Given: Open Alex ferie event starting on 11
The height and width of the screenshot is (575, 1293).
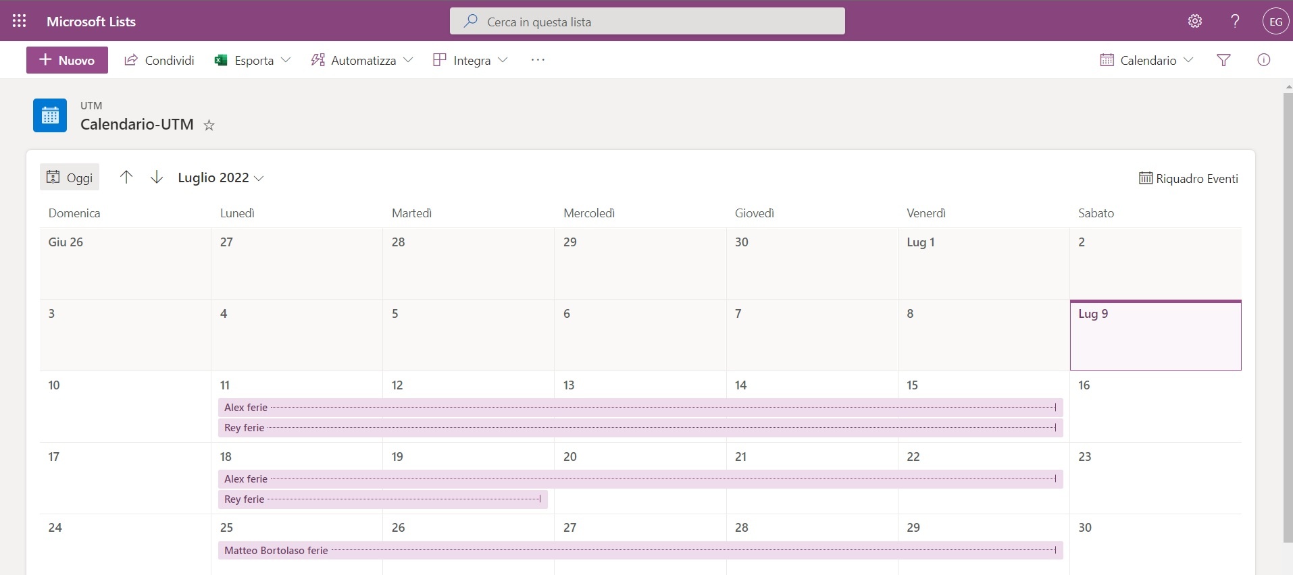Looking at the screenshot, I should click(640, 408).
